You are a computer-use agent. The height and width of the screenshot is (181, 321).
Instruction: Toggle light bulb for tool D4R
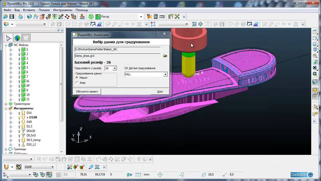[x=19, y=122]
